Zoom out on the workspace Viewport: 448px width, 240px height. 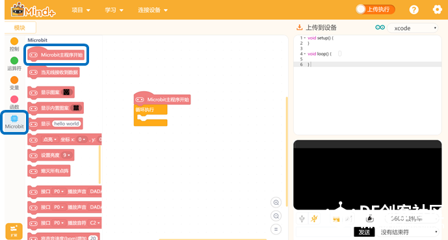coord(276,216)
